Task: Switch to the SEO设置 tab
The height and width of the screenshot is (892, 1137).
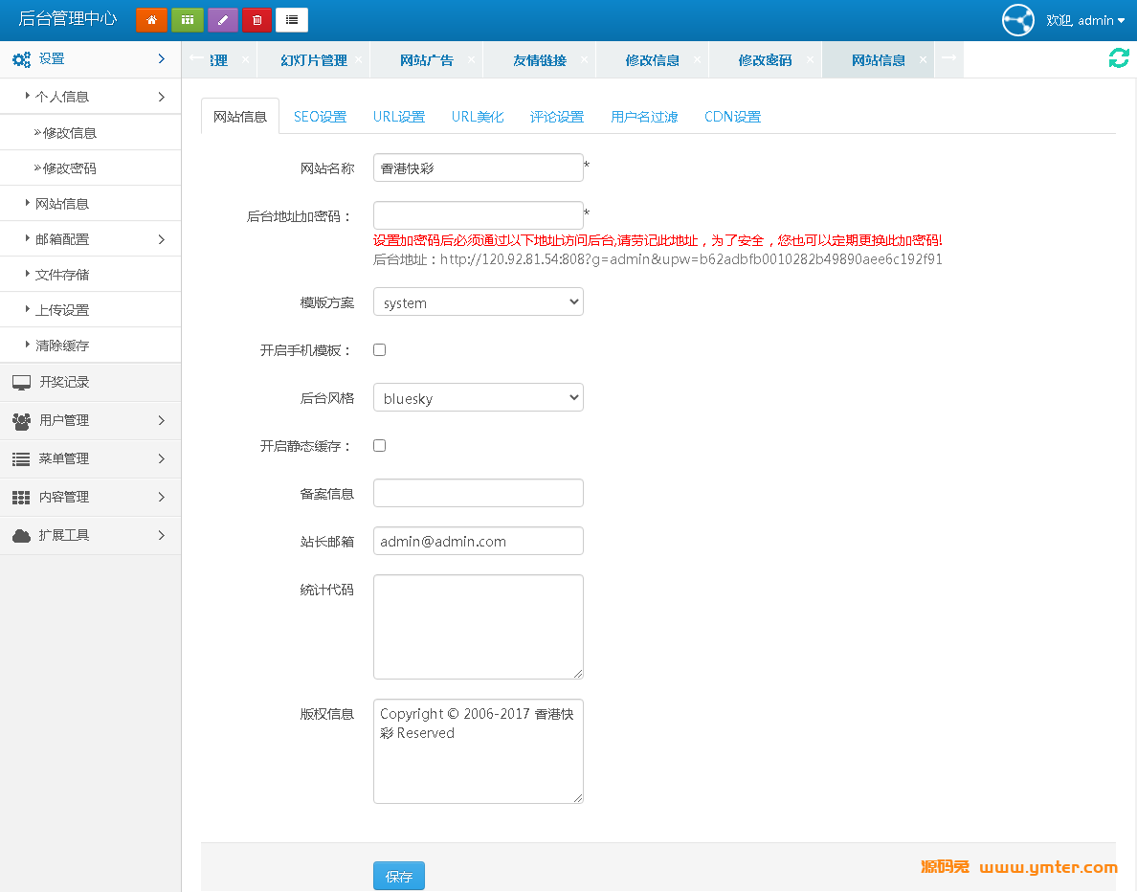Action: [320, 117]
